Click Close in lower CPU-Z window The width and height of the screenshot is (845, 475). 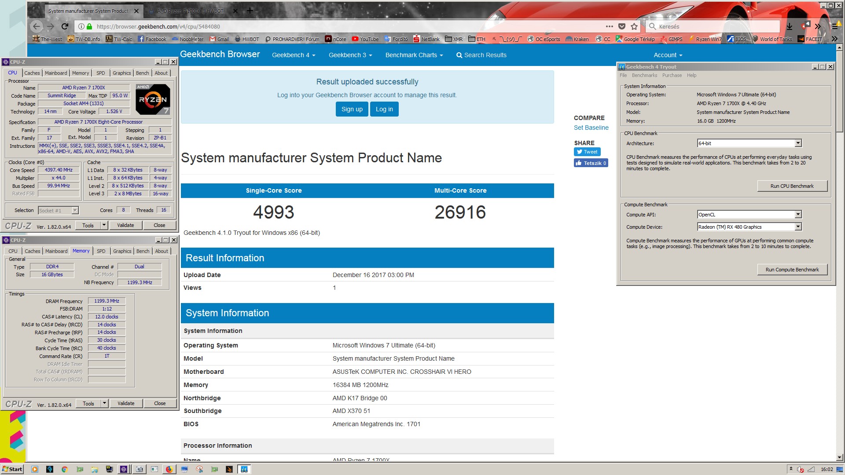click(x=160, y=403)
